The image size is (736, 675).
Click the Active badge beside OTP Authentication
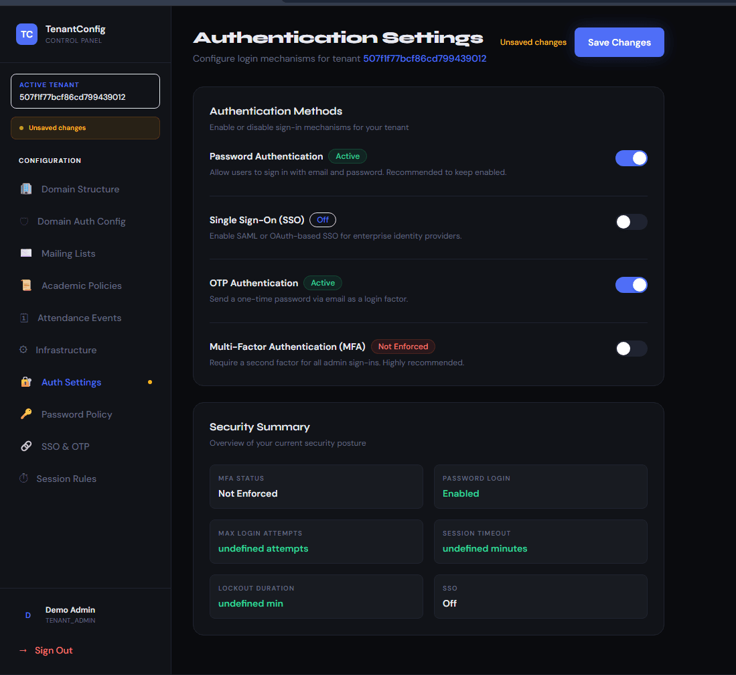[323, 283]
